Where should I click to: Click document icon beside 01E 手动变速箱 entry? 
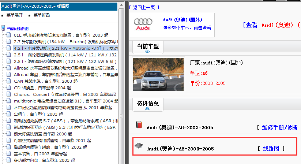click(x=9, y=35)
